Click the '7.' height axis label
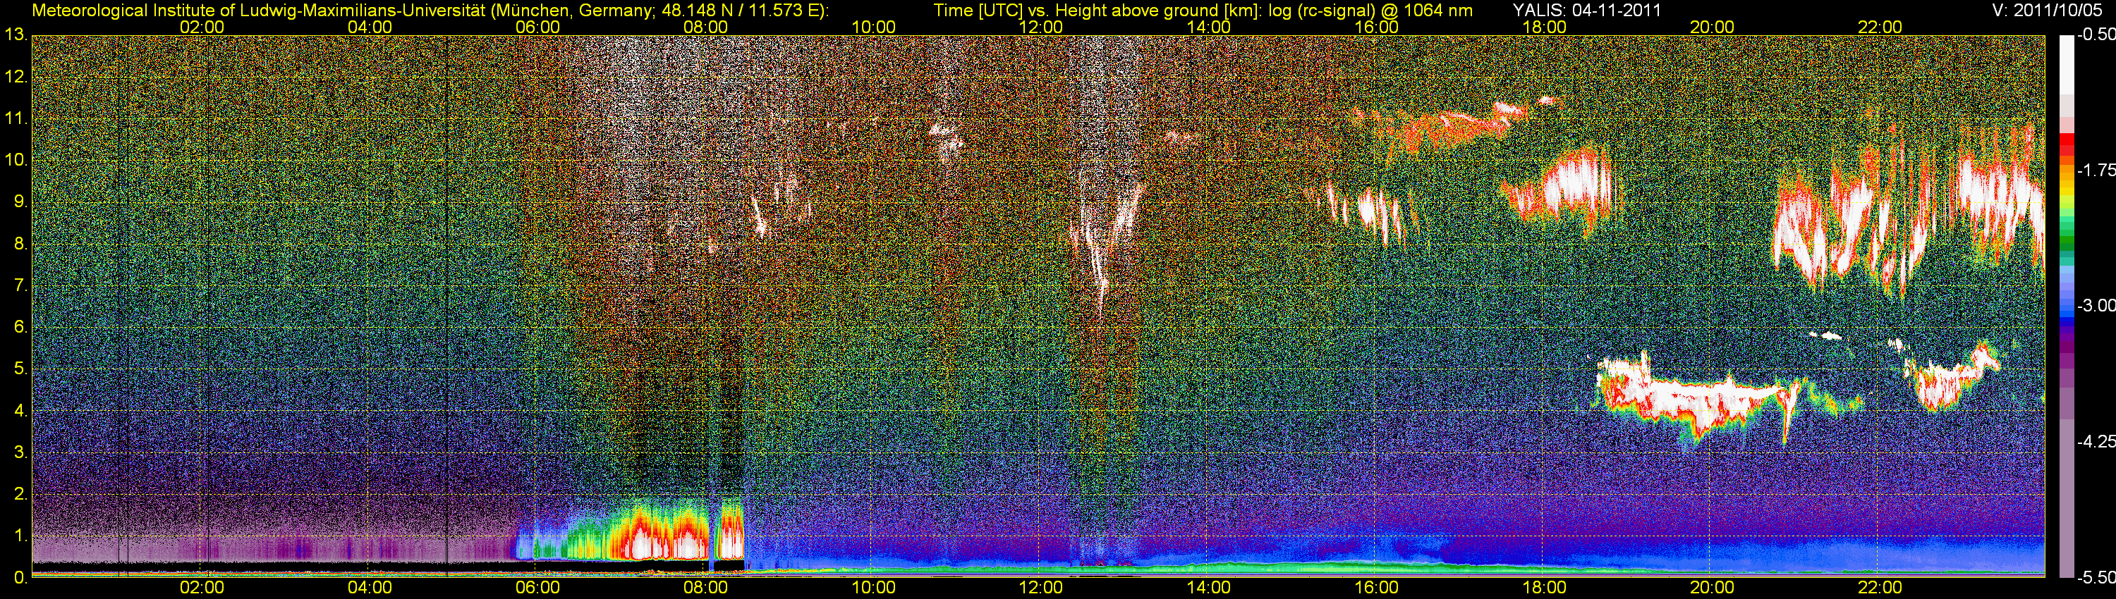The height and width of the screenshot is (599, 2116). pos(20,285)
